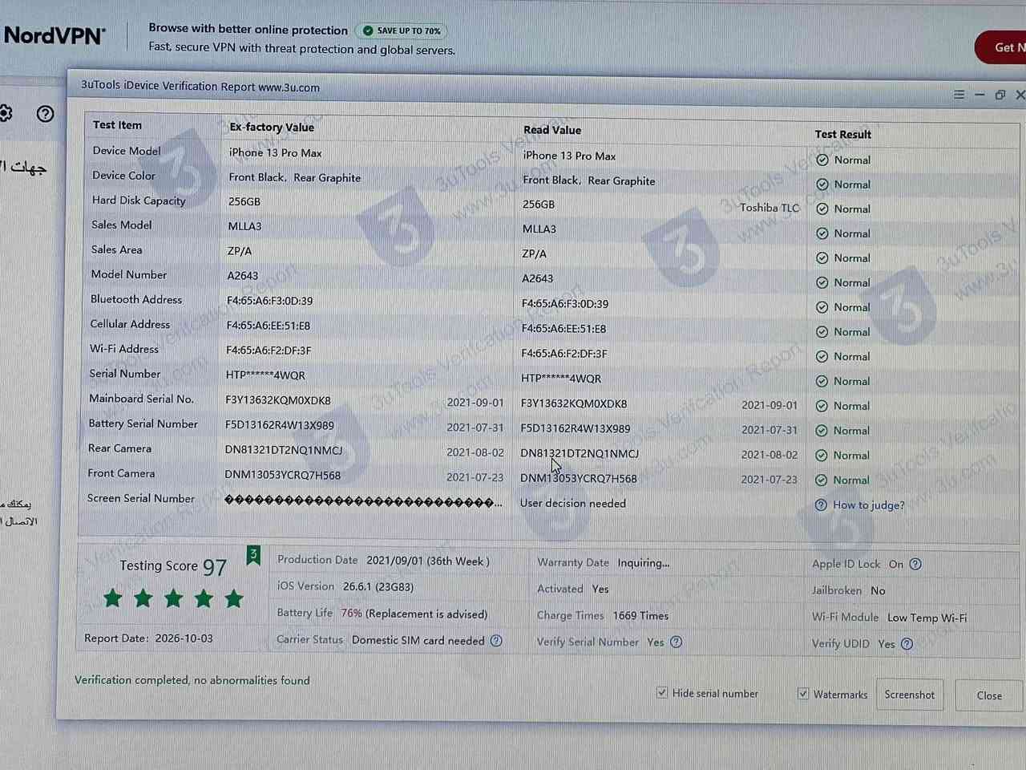This screenshot has width=1026, height=770.
Task: Click the help icon next to Verify UDID
Action: pos(907,643)
